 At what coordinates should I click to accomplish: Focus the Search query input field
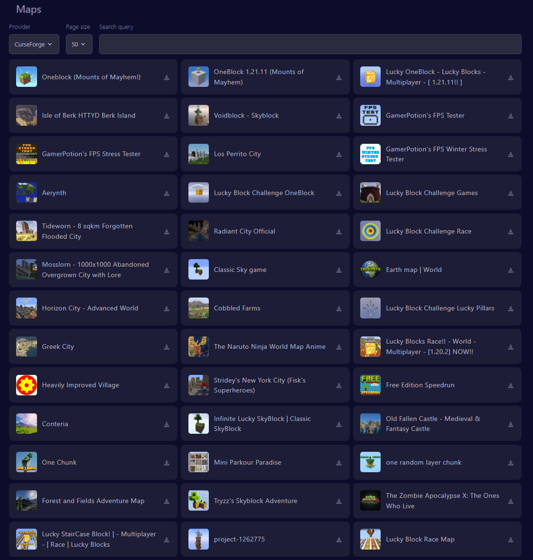click(x=310, y=44)
